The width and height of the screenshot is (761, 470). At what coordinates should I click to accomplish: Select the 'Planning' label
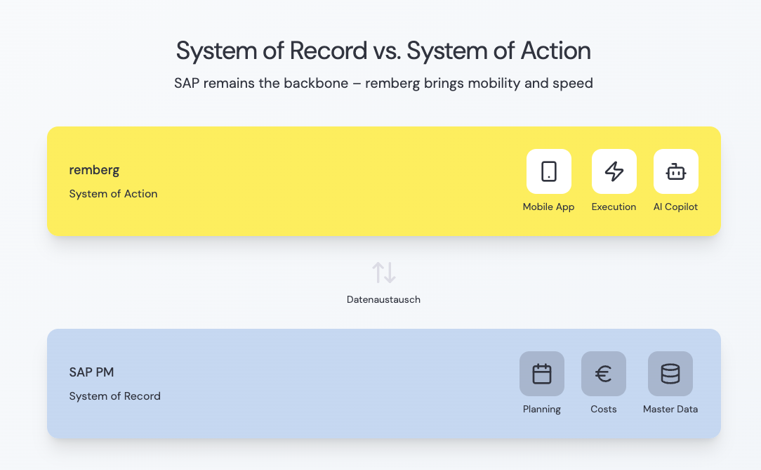[x=542, y=410]
